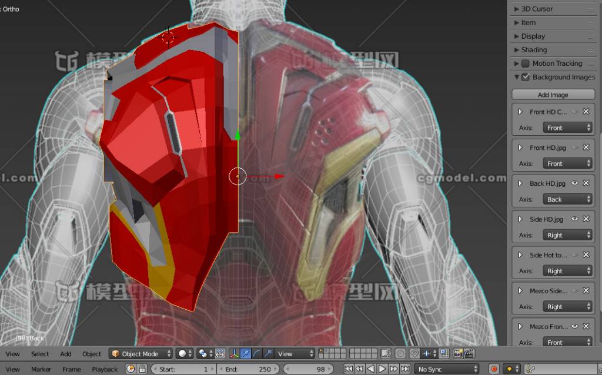Select the rotate manipulator icon
The height and width of the screenshot is (375, 602).
click(256, 353)
